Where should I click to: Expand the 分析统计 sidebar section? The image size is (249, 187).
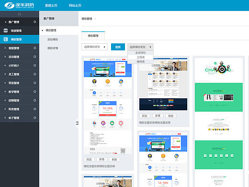pyautogui.click(x=5, y=65)
